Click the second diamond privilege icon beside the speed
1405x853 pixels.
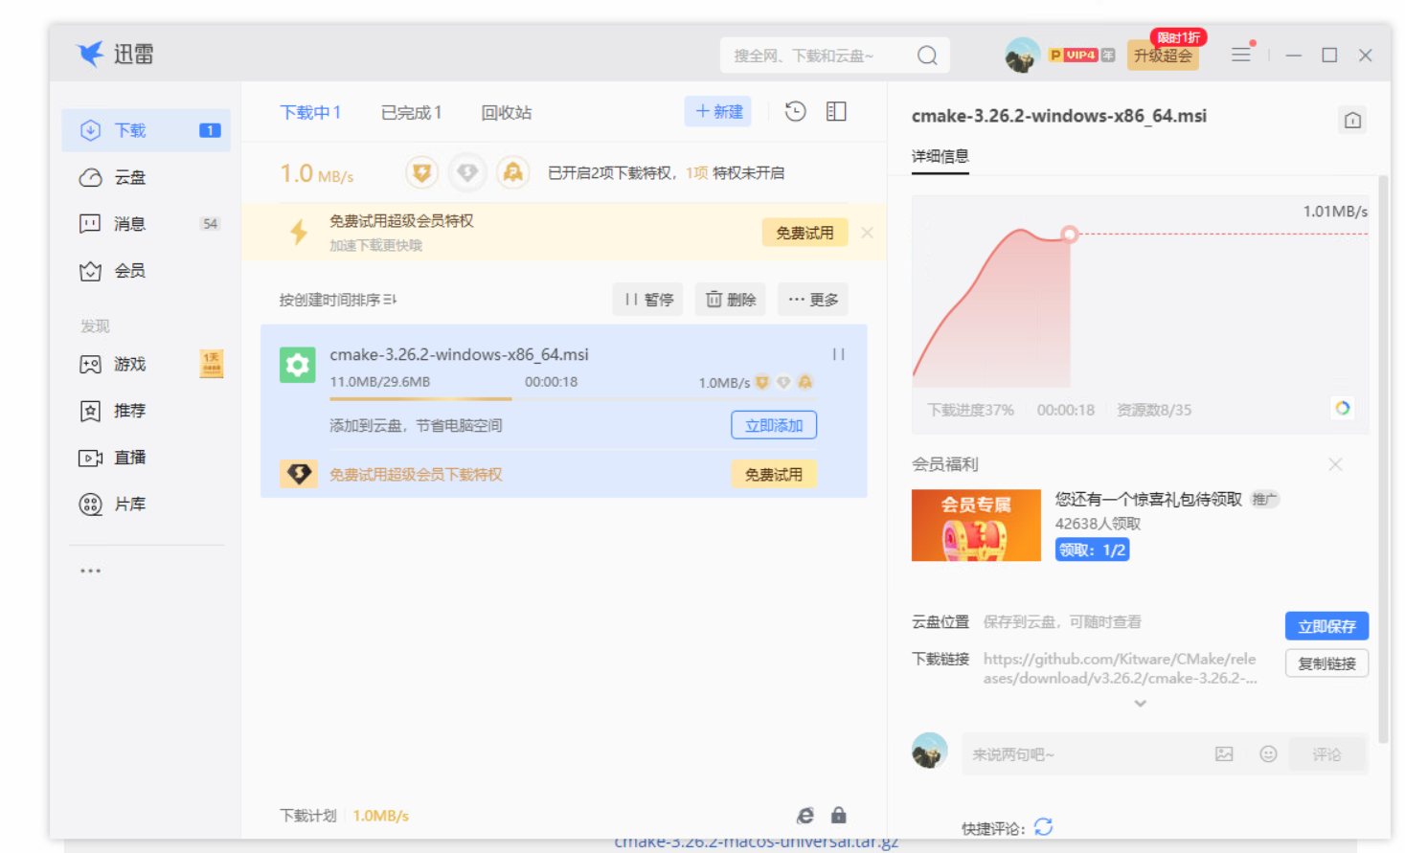pyautogui.click(x=467, y=172)
